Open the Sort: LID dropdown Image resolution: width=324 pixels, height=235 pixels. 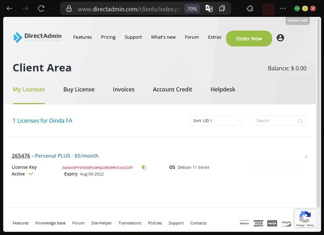[216, 121]
